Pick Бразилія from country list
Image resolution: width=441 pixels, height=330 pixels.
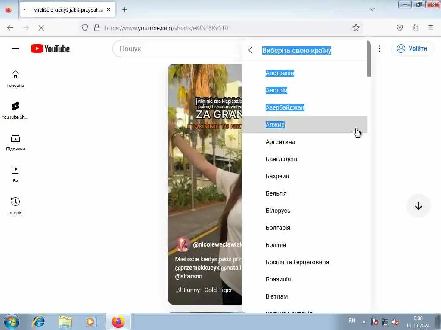click(x=304, y=279)
